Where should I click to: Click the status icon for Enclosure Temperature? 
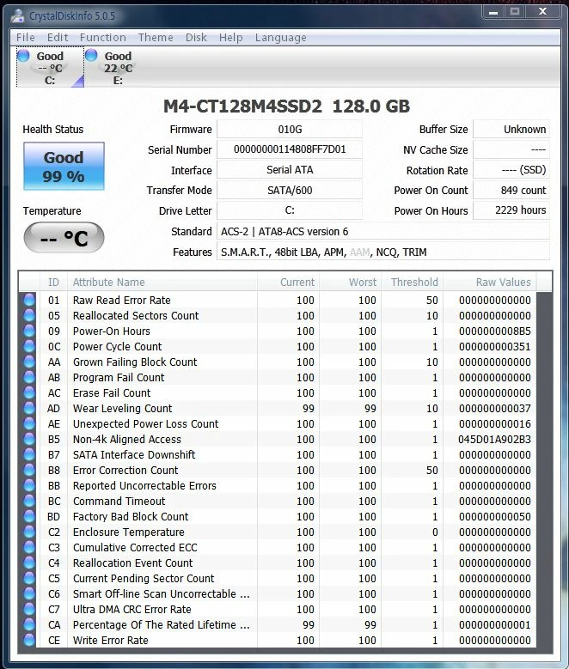click(29, 532)
